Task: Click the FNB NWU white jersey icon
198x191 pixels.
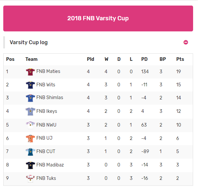Action: [30, 125]
